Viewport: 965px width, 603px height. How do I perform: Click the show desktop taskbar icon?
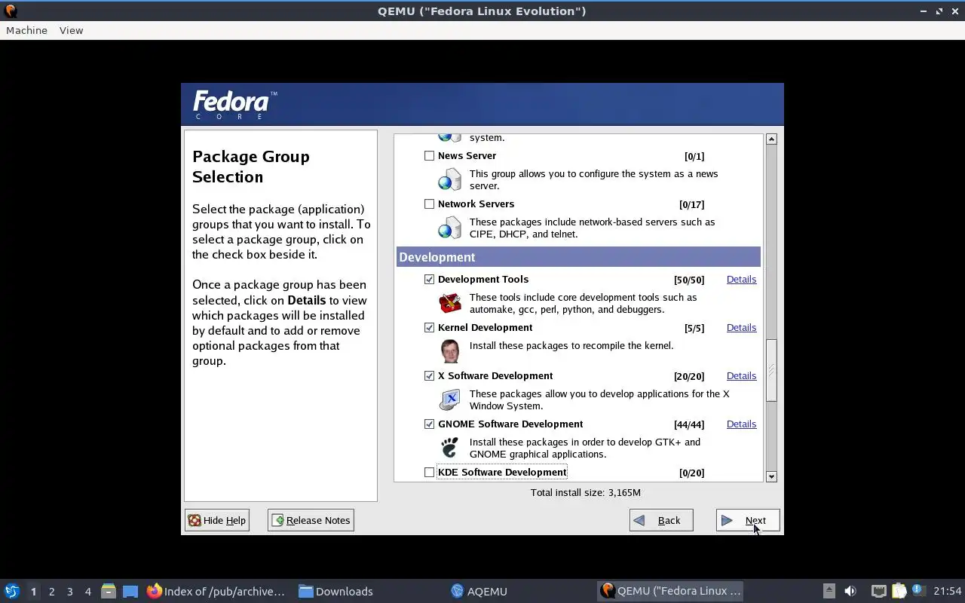[130, 591]
